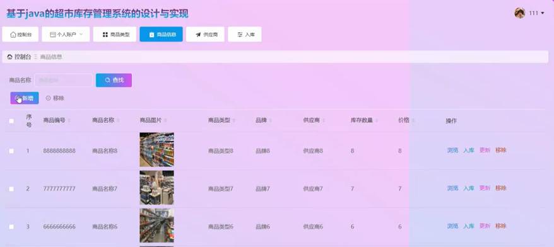Click the home icon in breadcrumb
Image resolution: width=554 pixels, height=247 pixels.
point(9,57)
